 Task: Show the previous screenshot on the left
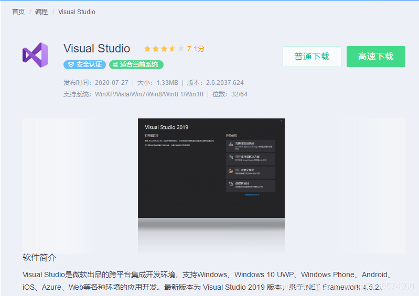59,185
